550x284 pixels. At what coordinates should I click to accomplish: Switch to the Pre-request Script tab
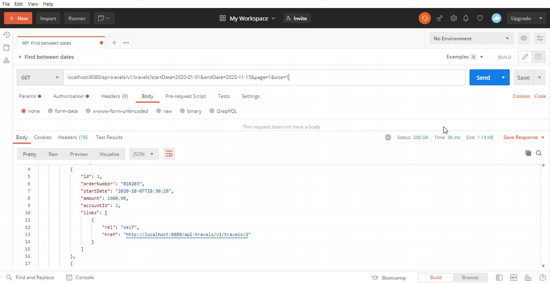point(185,96)
